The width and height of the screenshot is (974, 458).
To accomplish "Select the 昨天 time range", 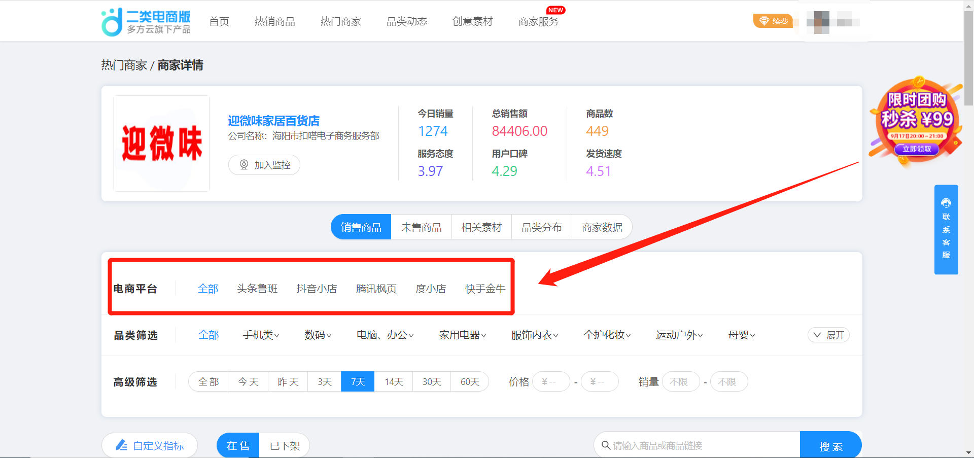I will point(288,381).
